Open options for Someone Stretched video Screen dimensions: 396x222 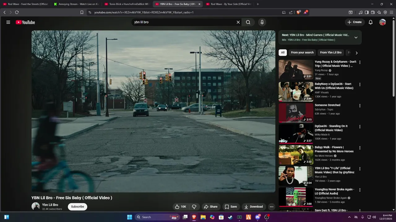coord(360,106)
